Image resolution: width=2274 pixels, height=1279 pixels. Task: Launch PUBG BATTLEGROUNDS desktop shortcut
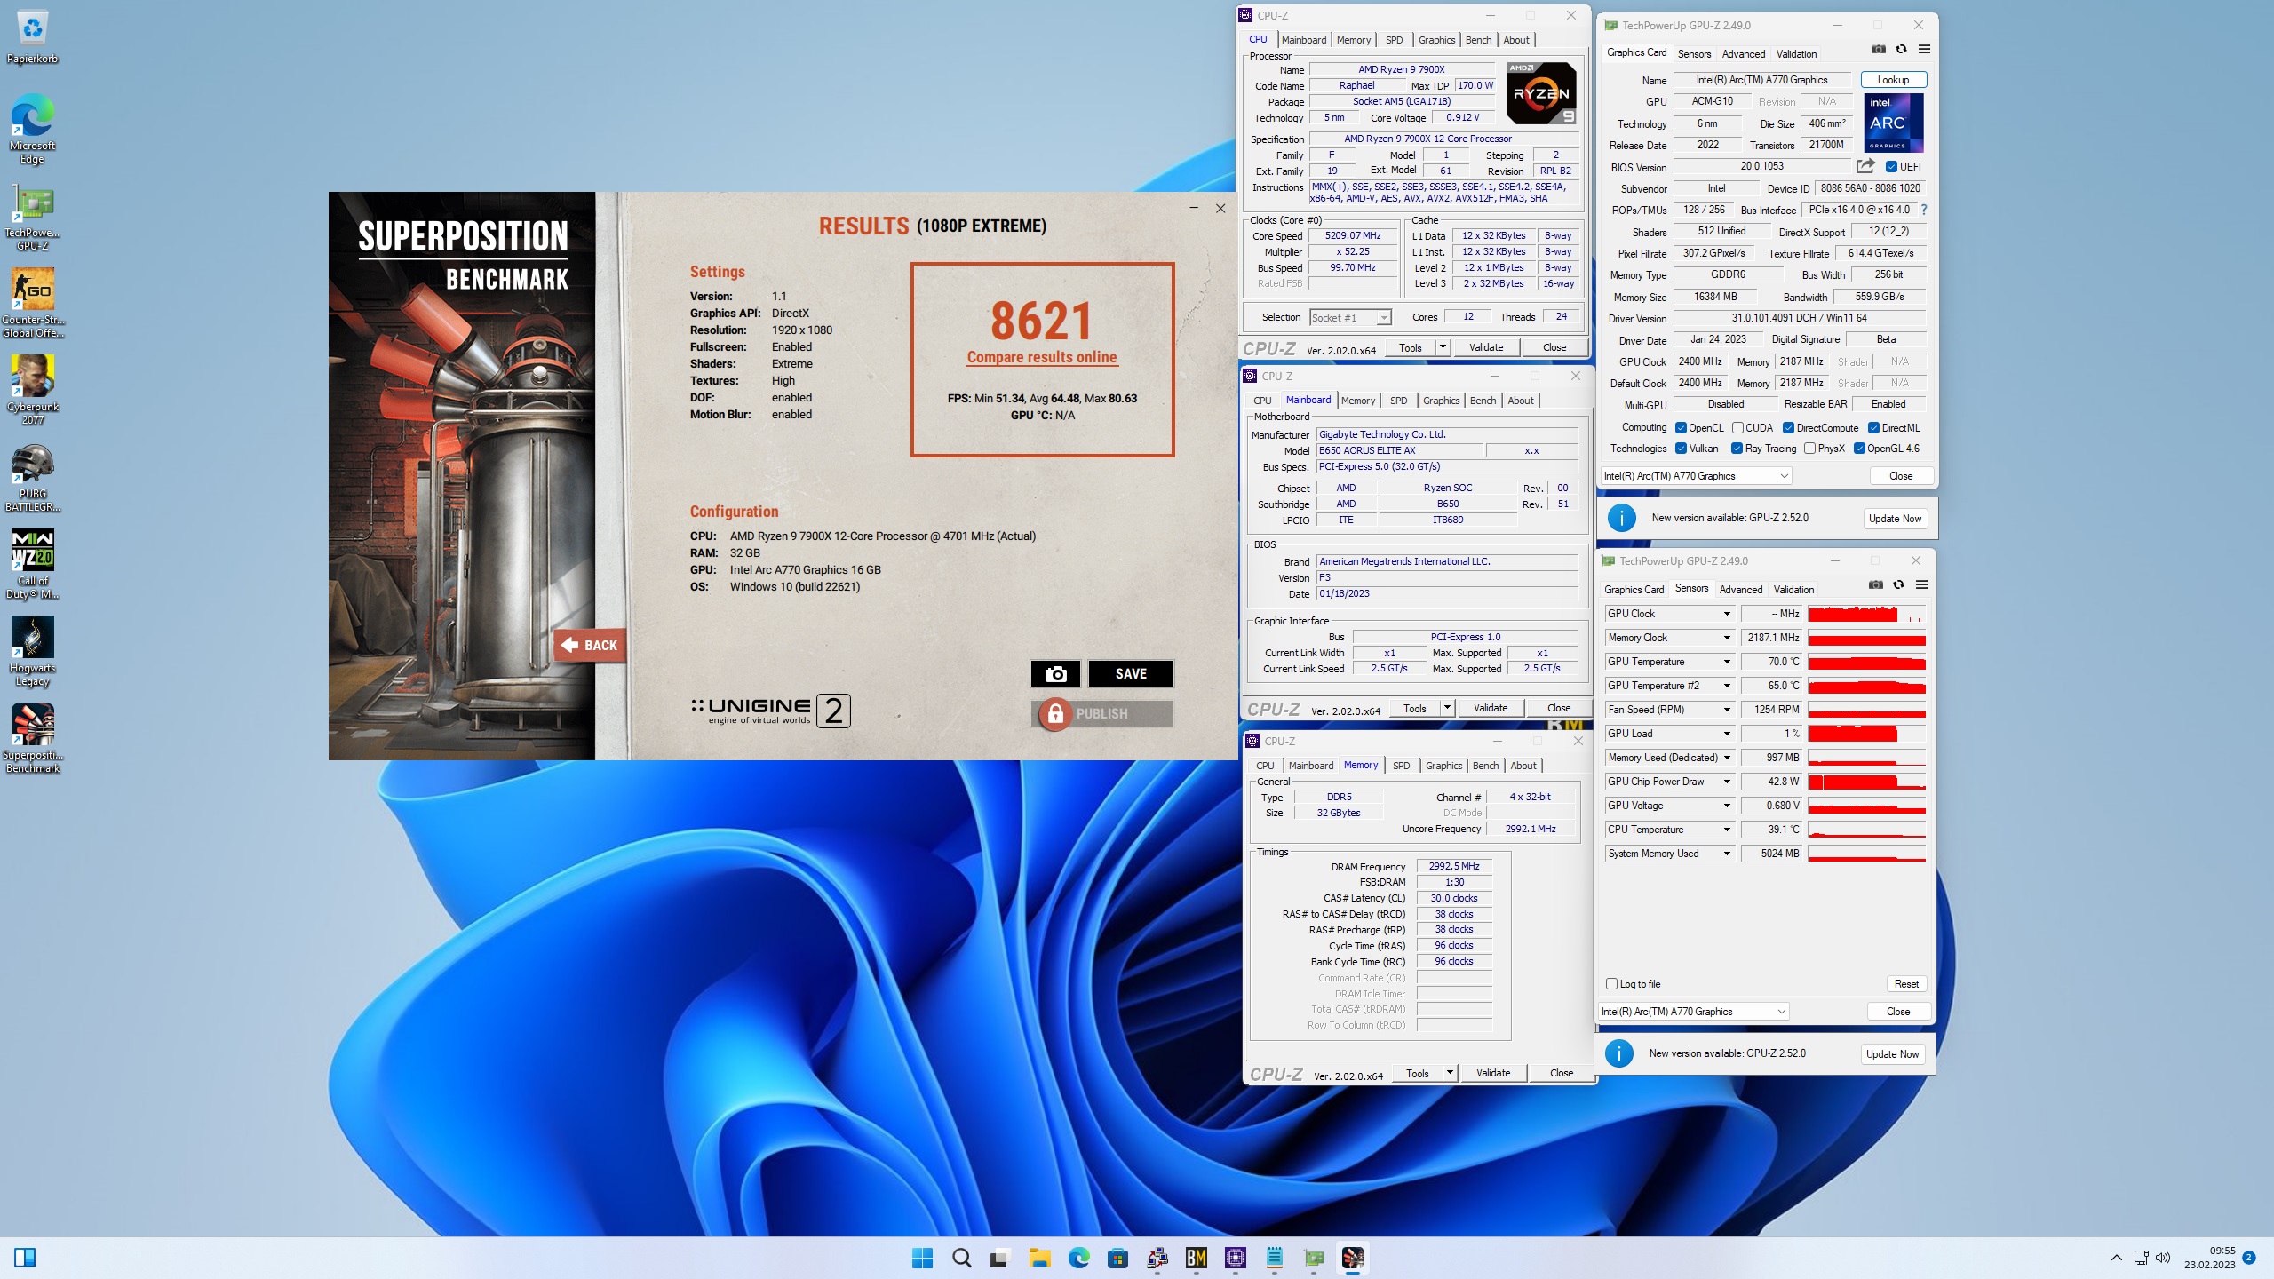tap(33, 478)
